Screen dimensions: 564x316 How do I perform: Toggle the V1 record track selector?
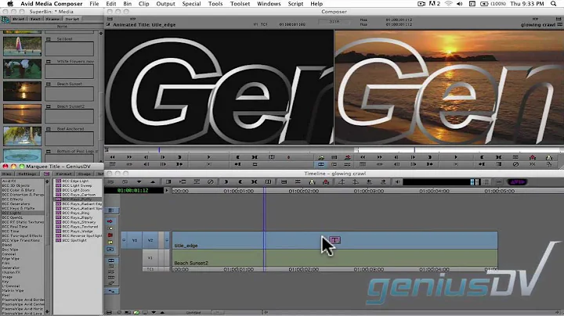tap(150, 258)
